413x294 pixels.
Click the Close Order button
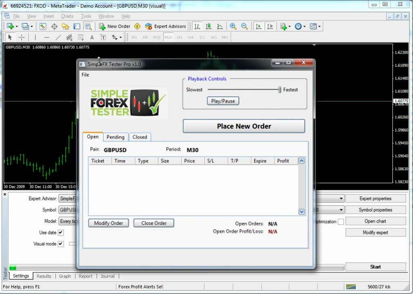[x=154, y=223]
